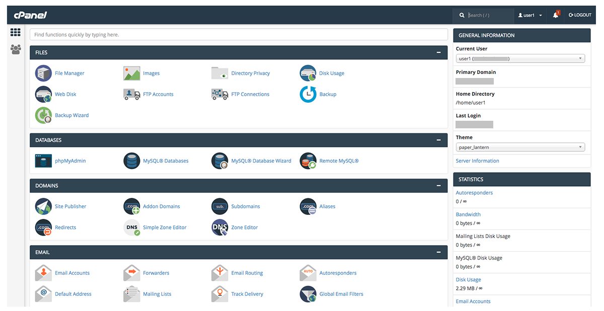Open the Email Accounts envelope icon
Image resolution: width=604 pixels, height=311 pixels.
pos(43,273)
